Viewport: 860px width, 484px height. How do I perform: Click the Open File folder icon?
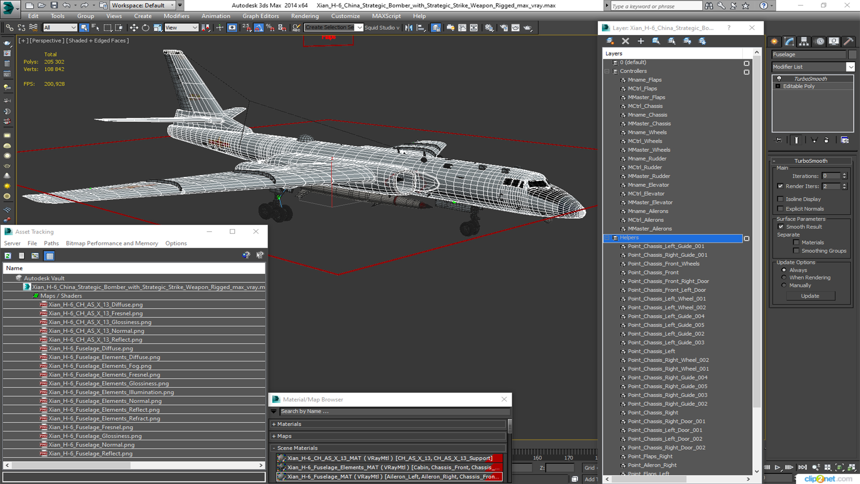point(41,5)
